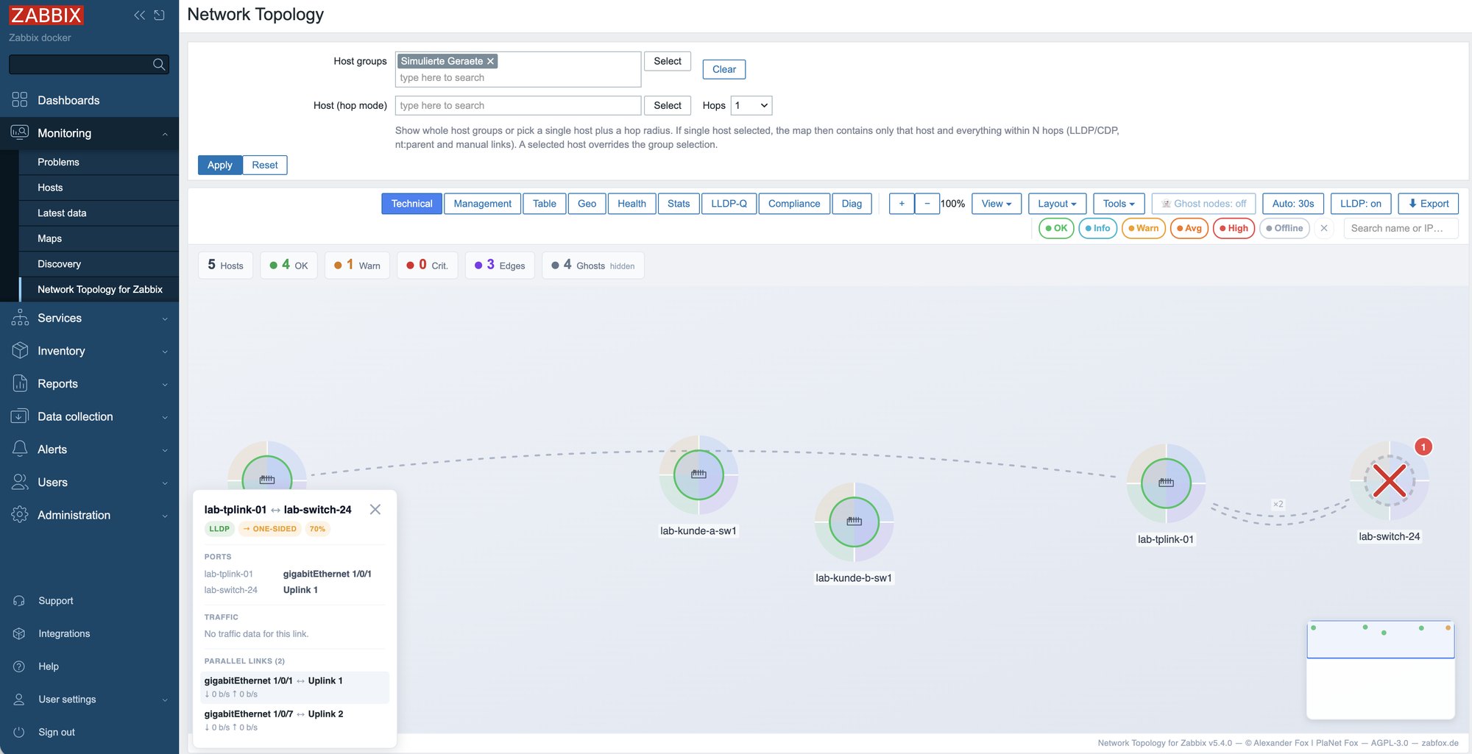Select the lab-kunde-a-sw1 switch node
Viewport: 1472px width, 754px height.
coord(698,474)
